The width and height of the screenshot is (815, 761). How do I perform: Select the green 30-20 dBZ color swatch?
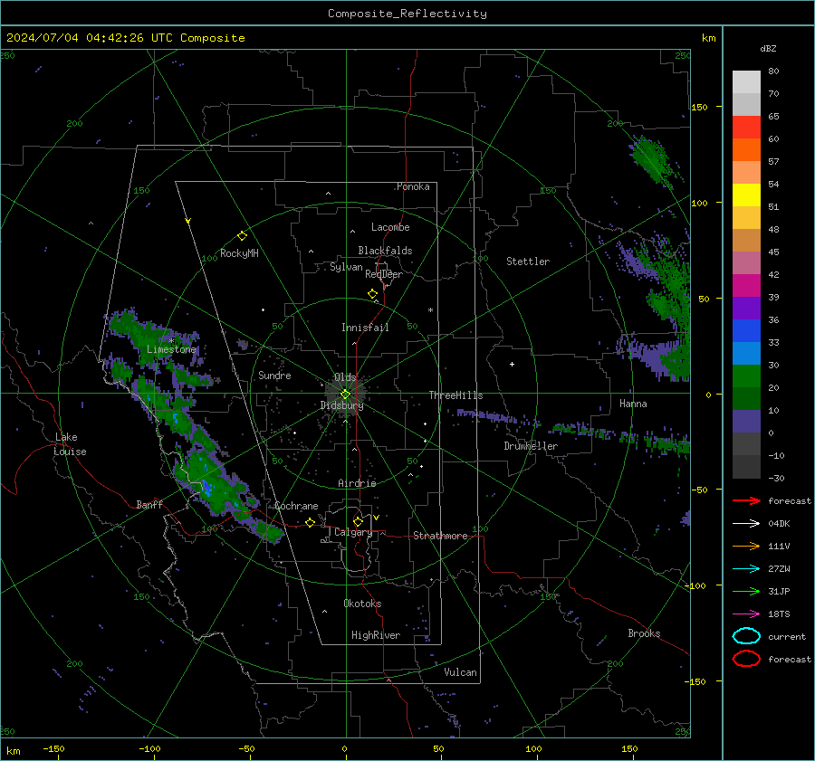tap(746, 376)
